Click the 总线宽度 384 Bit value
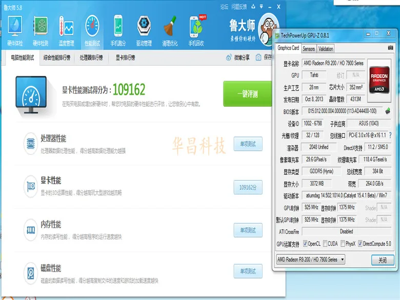This screenshot has height=300, width=400. tap(377, 171)
